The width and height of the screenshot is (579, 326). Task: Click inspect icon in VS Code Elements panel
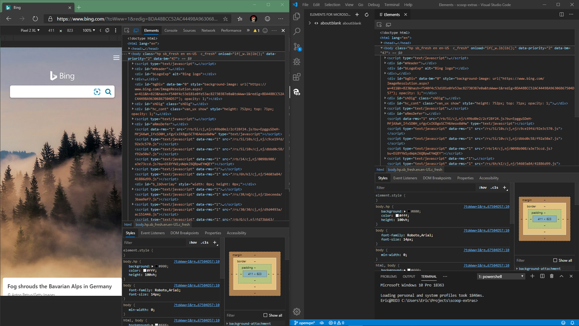(379, 25)
